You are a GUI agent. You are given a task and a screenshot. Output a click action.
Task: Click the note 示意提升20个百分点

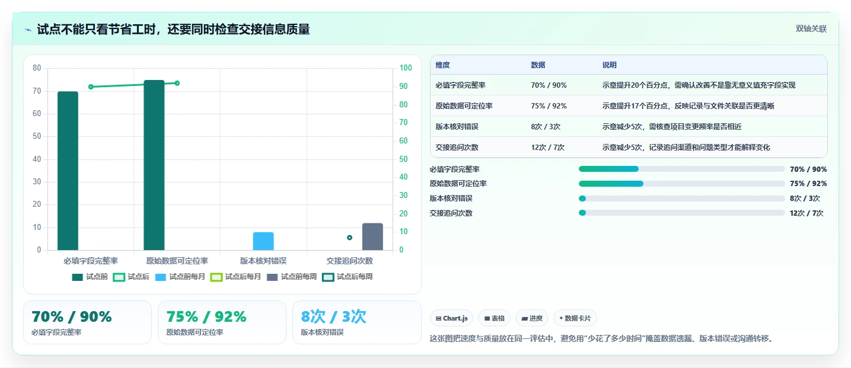click(699, 85)
